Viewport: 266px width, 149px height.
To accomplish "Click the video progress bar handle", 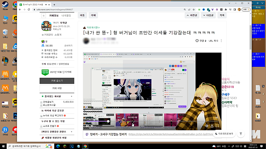I will [108, 121].
